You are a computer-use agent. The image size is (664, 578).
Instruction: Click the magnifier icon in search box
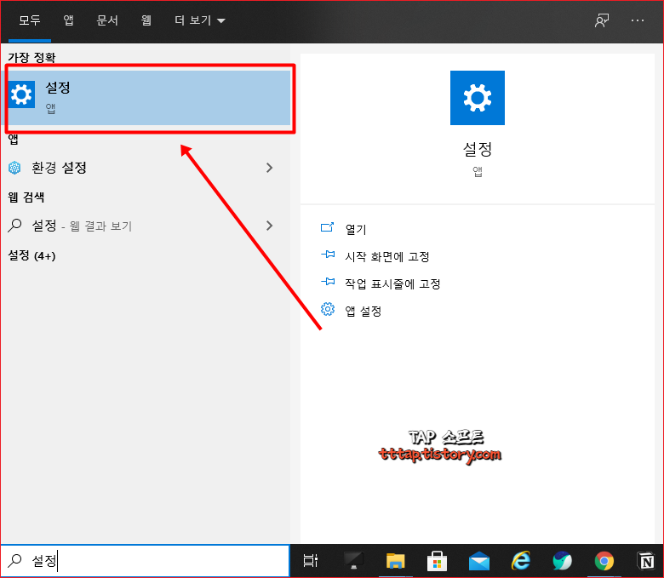[x=14, y=560]
